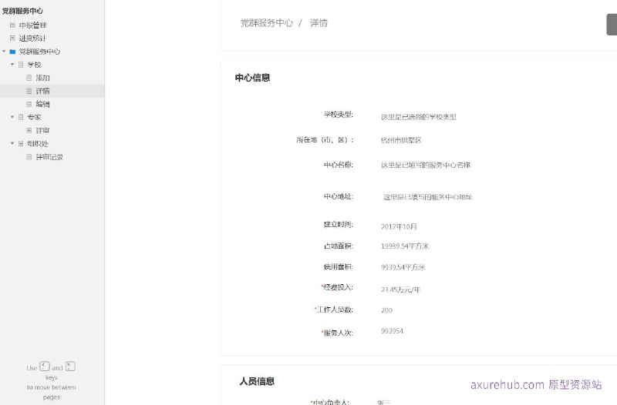Click the left arrow key icon
Screen dimensions: 617x405
pos(45,367)
